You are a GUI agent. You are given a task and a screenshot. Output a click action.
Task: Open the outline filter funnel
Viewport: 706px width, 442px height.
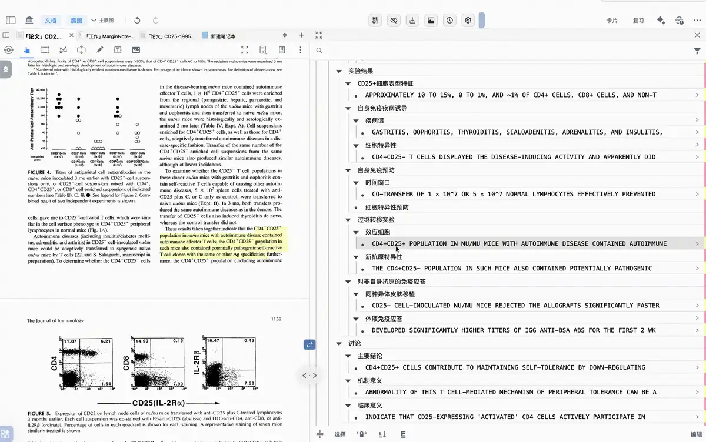tap(697, 51)
